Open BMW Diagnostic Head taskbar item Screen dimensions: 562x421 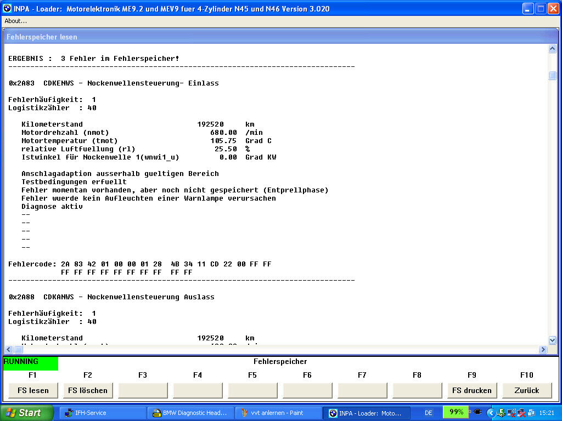click(189, 413)
